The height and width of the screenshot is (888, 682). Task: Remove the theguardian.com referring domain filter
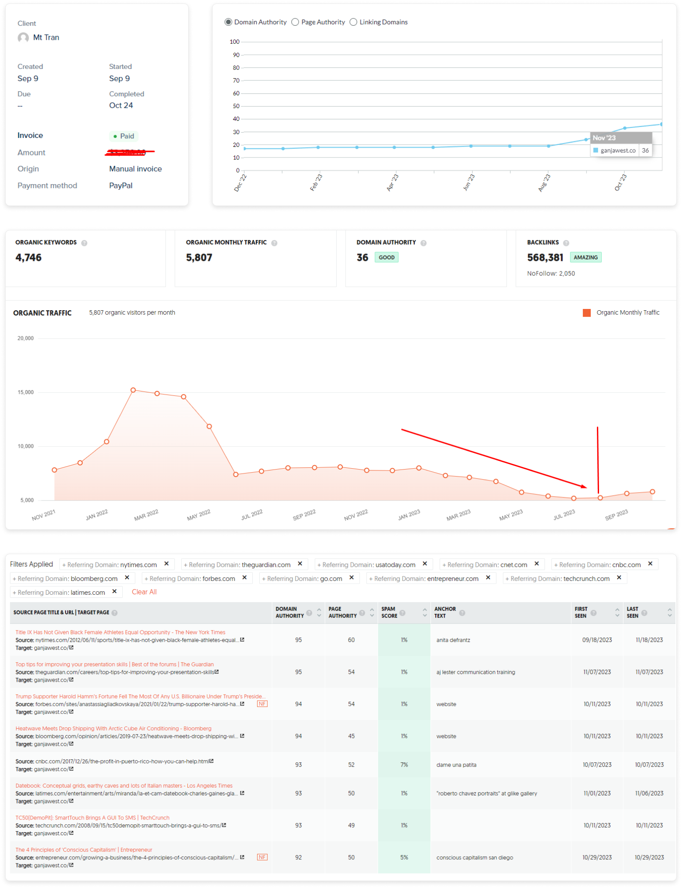[x=300, y=564]
